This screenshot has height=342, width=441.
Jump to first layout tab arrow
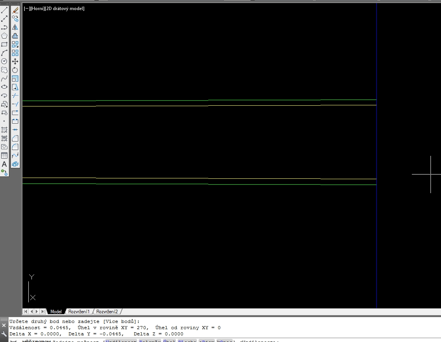(25, 311)
